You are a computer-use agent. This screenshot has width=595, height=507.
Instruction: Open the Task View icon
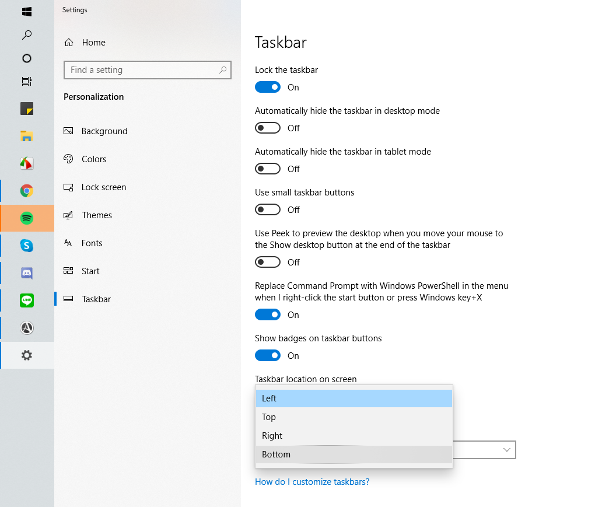click(x=27, y=82)
